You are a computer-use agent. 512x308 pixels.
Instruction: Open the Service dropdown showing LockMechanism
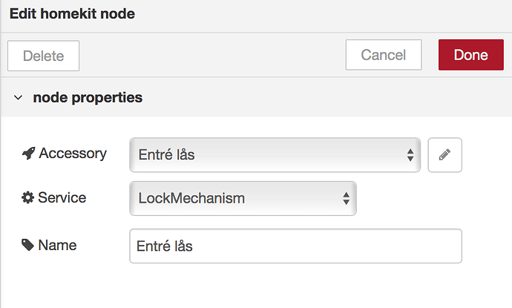coord(237,198)
